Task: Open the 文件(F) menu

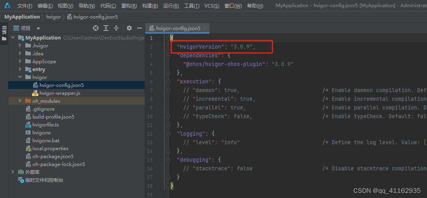Action: click(x=25, y=6)
